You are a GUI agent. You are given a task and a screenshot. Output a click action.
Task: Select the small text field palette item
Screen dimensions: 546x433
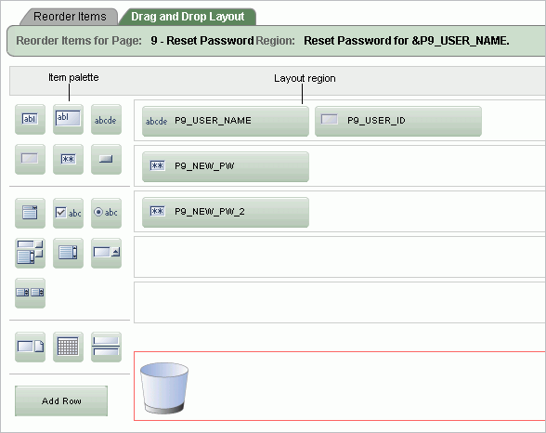pos(30,119)
